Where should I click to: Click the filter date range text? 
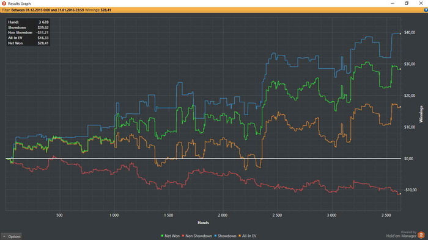(48, 10)
